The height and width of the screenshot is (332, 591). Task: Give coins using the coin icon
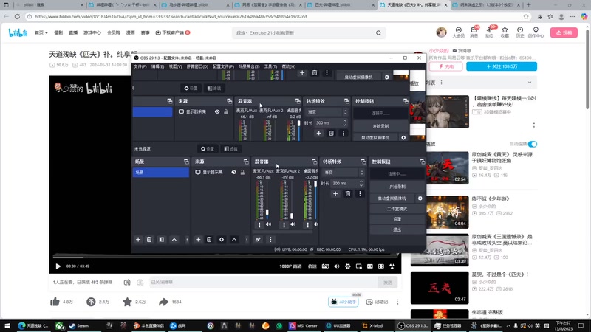pyautogui.click(x=91, y=302)
